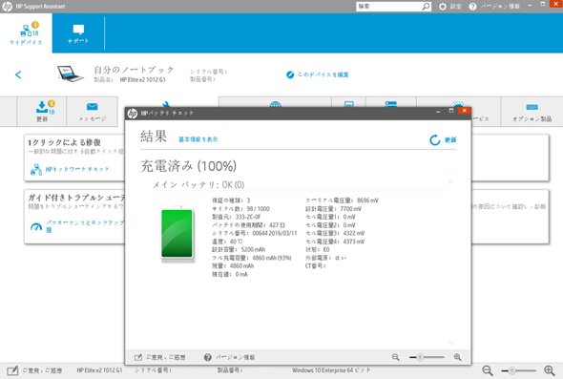
Task: Open the My Devices tab
Action: (x=26, y=33)
